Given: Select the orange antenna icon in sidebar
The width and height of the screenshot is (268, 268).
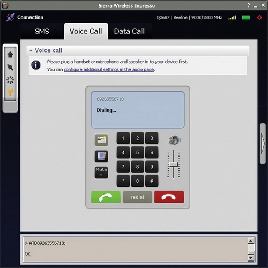Looking at the screenshot, I should tap(10, 92).
